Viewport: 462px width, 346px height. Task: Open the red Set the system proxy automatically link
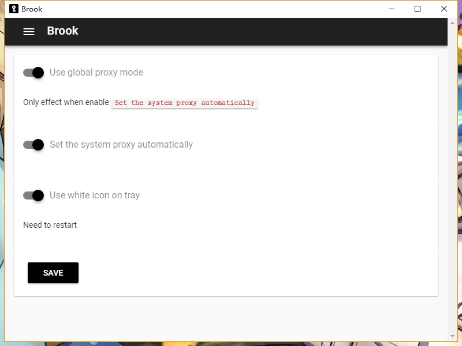[x=184, y=103]
